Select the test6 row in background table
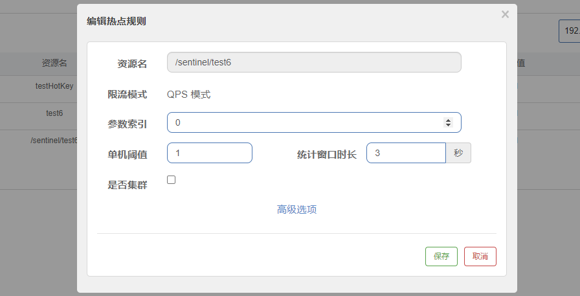 (54, 113)
